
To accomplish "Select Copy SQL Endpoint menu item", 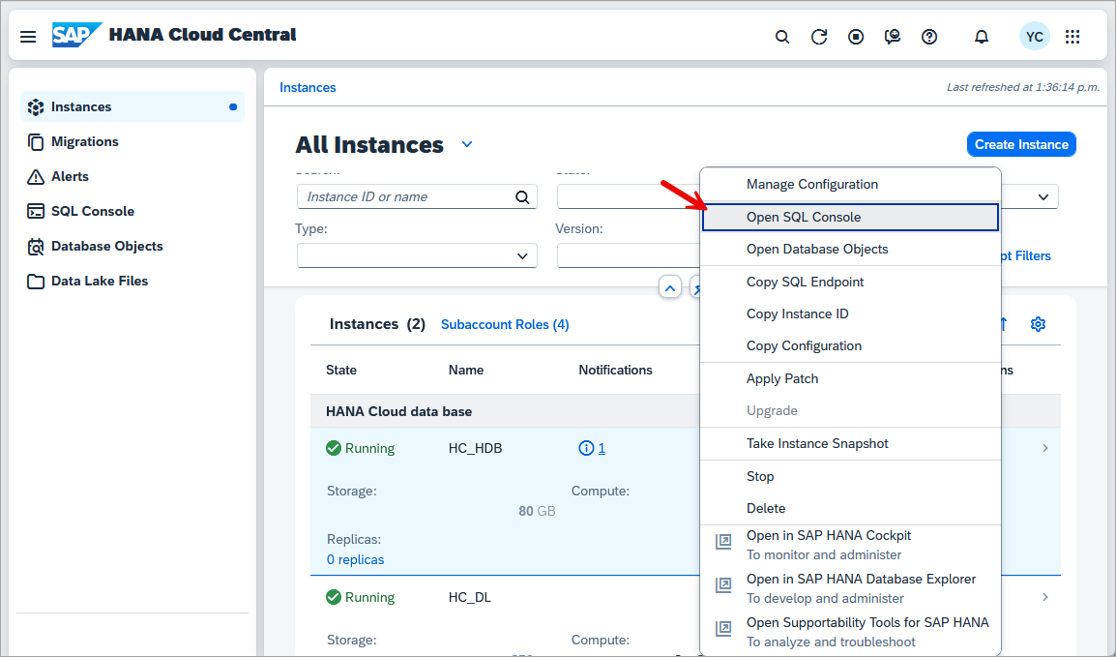I will coord(850,282).
